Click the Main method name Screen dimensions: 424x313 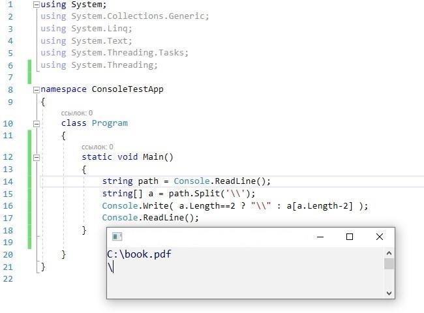point(153,156)
